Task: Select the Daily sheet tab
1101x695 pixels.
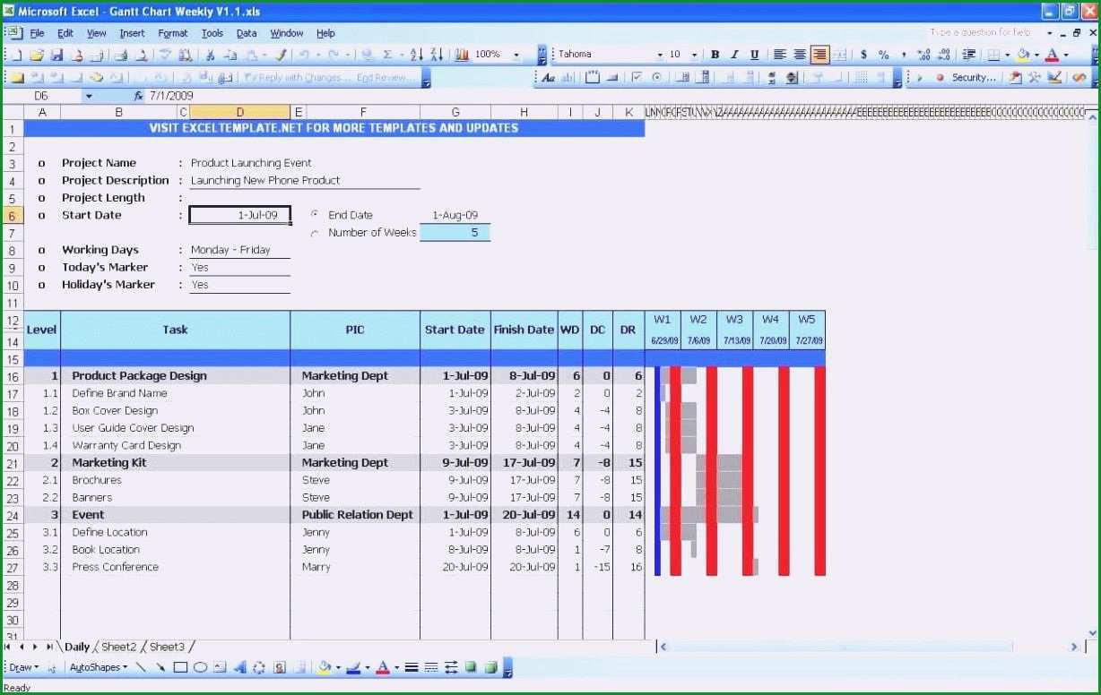Action: [77, 647]
